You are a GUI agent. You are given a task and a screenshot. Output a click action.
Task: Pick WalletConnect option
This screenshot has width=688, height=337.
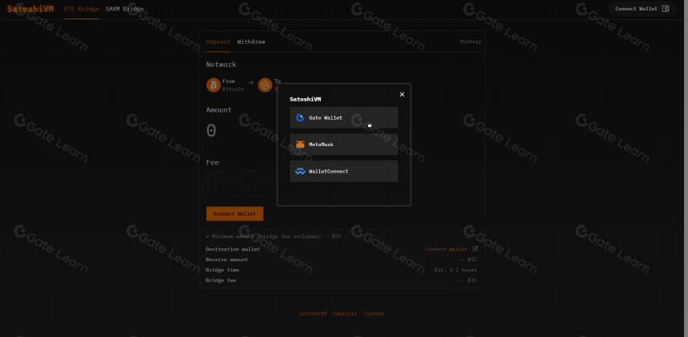point(343,171)
